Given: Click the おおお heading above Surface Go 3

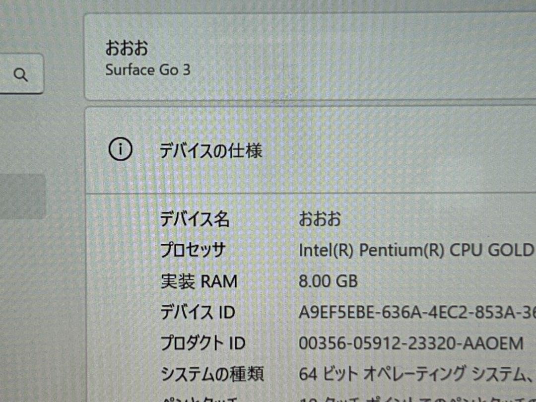Looking at the screenshot, I should click(127, 48).
